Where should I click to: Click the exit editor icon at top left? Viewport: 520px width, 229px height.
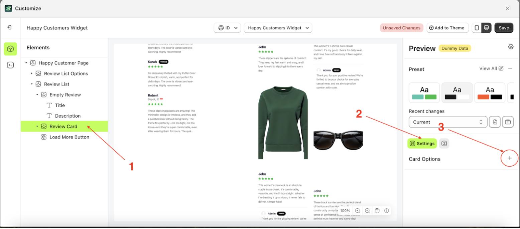tap(9, 27)
